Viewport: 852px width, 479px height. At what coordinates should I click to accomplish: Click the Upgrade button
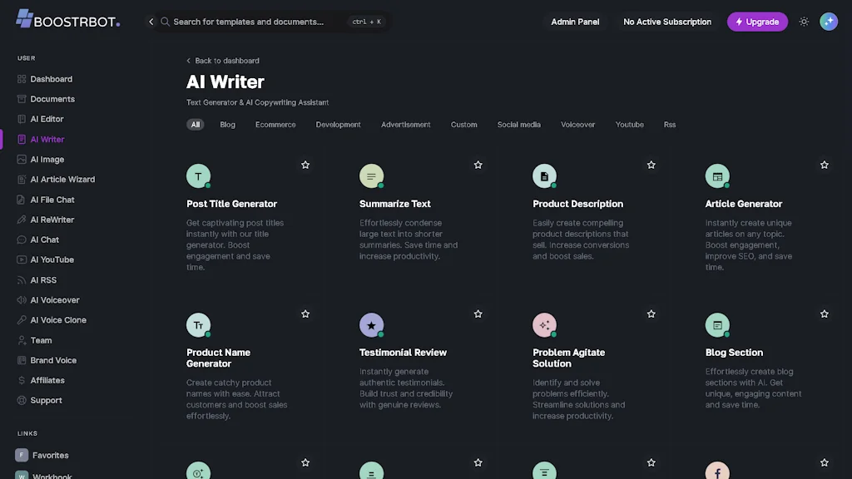pyautogui.click(x=757, y=22)
